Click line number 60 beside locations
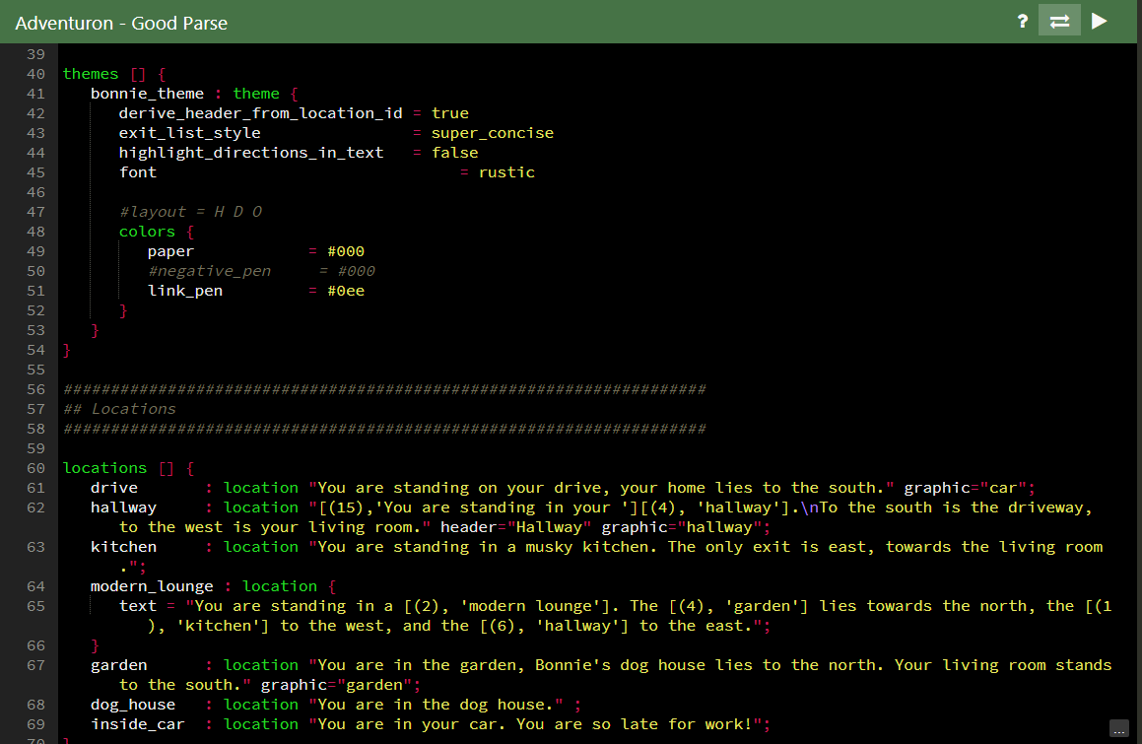The image size is (1142, 744). pyautogui.click(x=35, y=468)
